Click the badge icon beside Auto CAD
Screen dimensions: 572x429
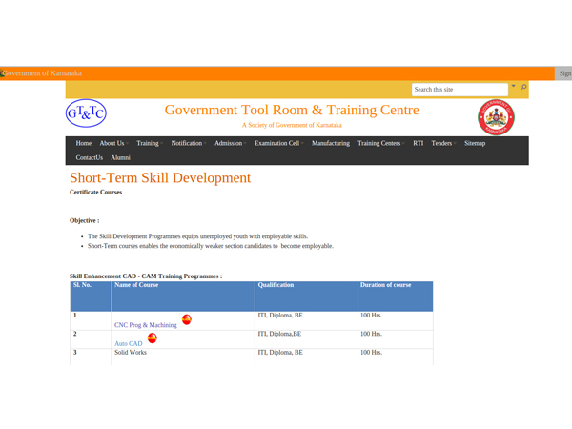tap(152, 338)
